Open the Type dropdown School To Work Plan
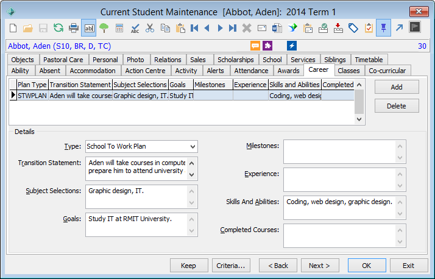Viewport: 435px width, 279px height. point(141,146)
